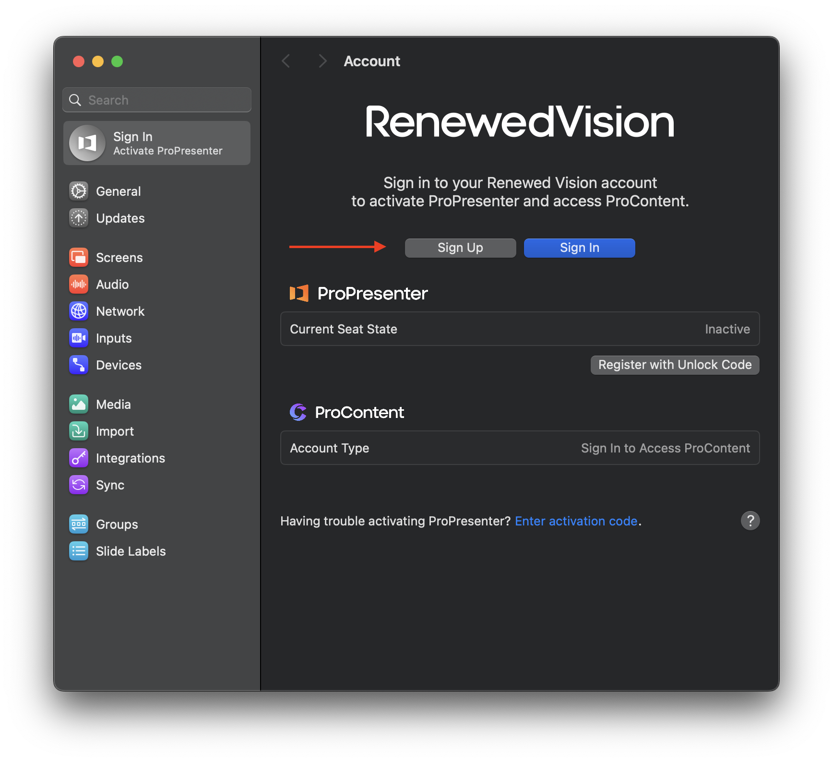The width and height of the screenshot is (833, 762).
Task: Click the Groups label in sidebar
Action: pyautogui.click(x=117, y=524)
